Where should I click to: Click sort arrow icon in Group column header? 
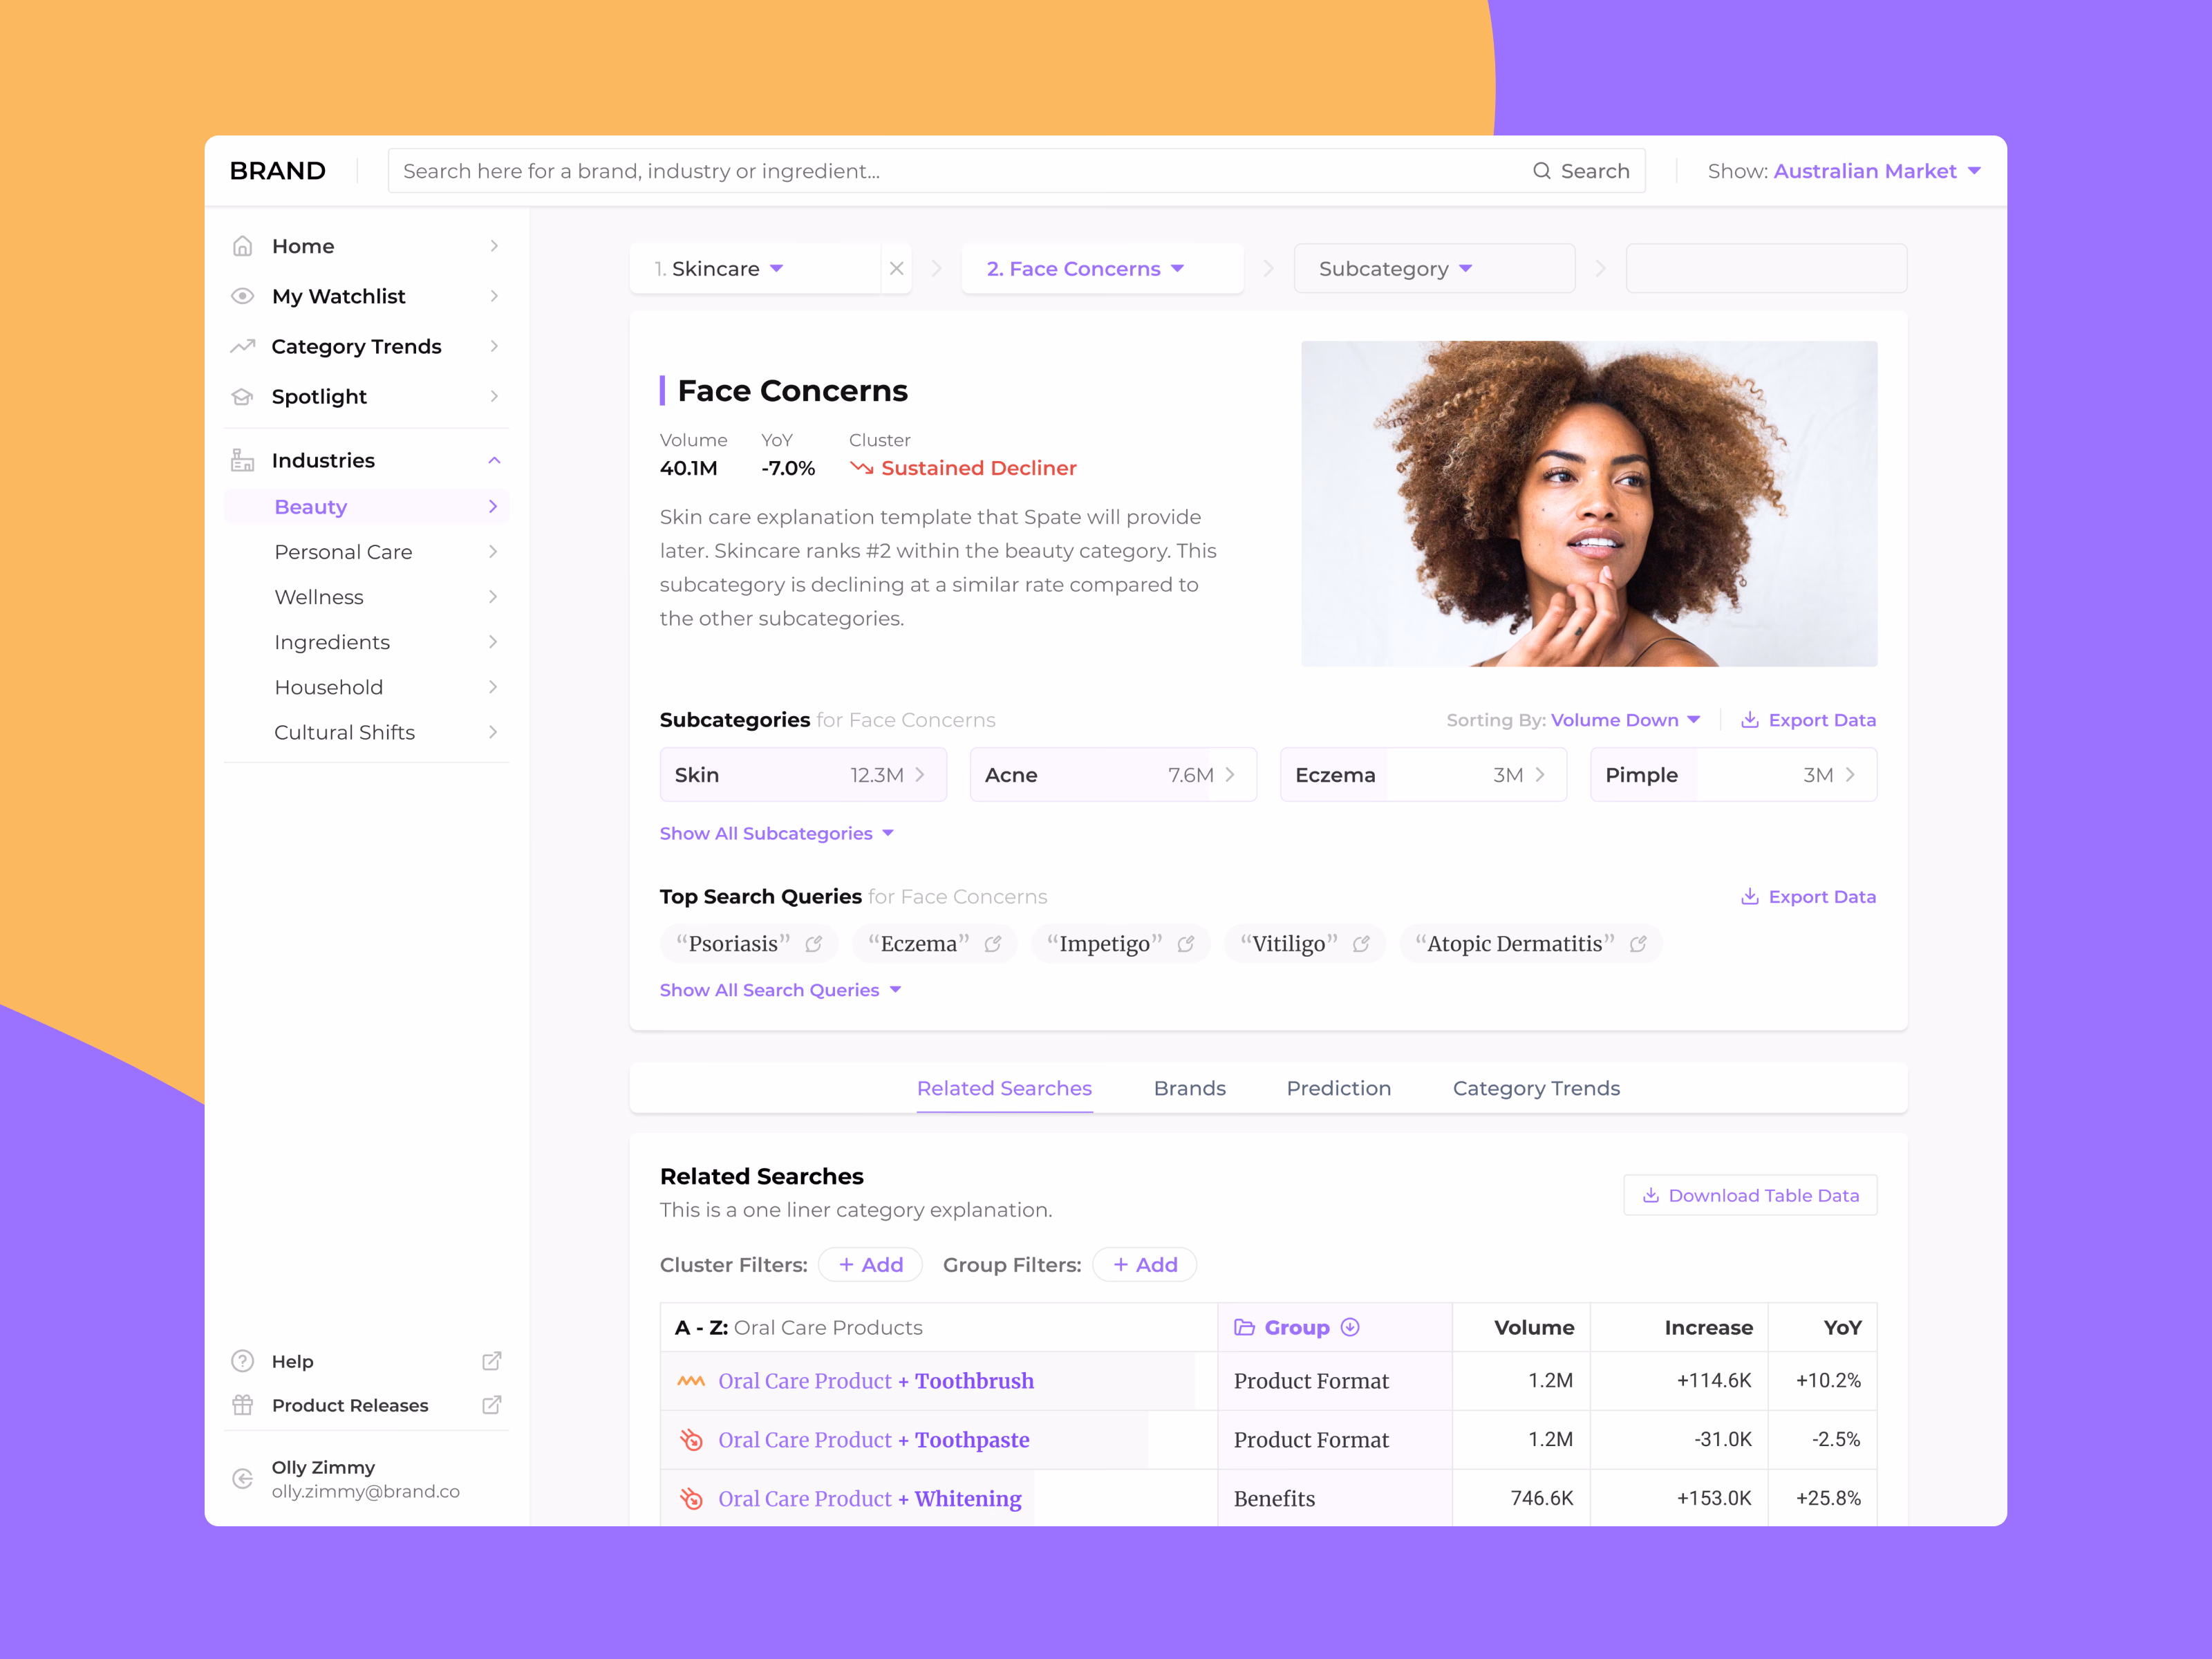(1350, 1327)
